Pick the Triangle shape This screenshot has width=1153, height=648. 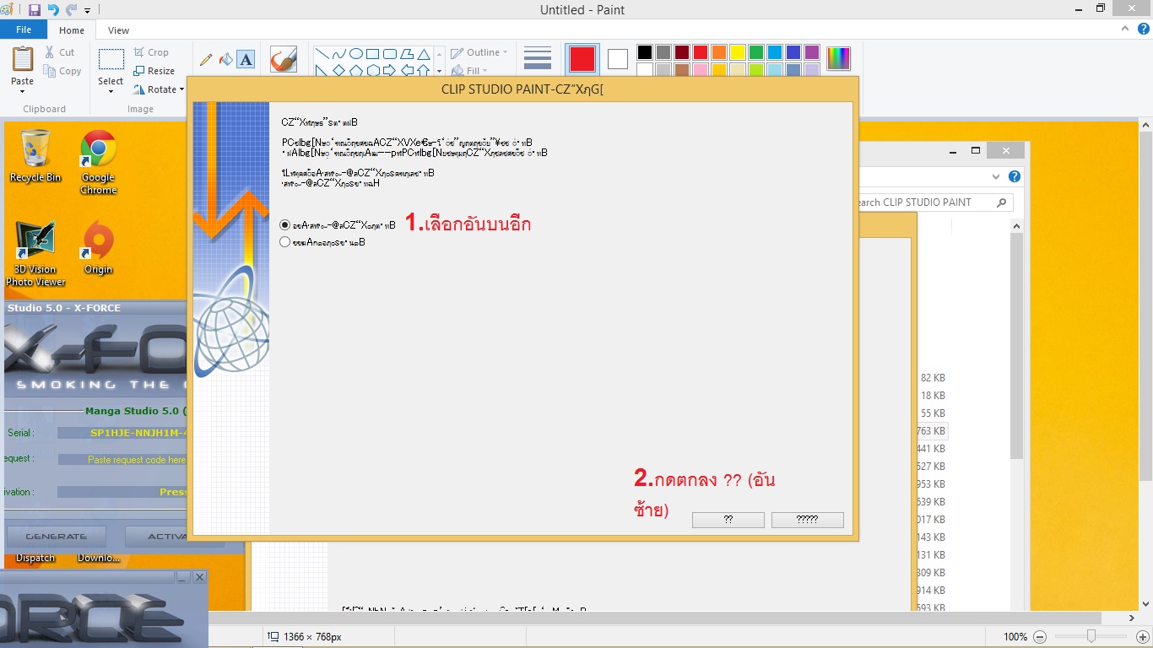tap(424, 53)
